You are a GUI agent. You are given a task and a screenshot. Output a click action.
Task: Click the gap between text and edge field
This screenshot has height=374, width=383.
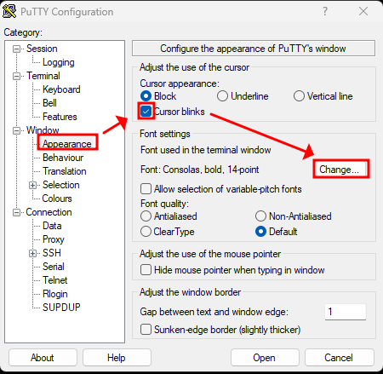coord(346,312)
